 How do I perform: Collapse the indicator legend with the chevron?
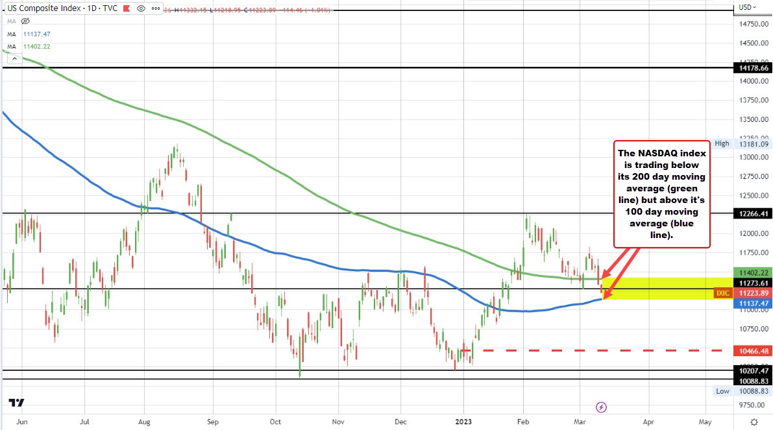tap(15, 58)
